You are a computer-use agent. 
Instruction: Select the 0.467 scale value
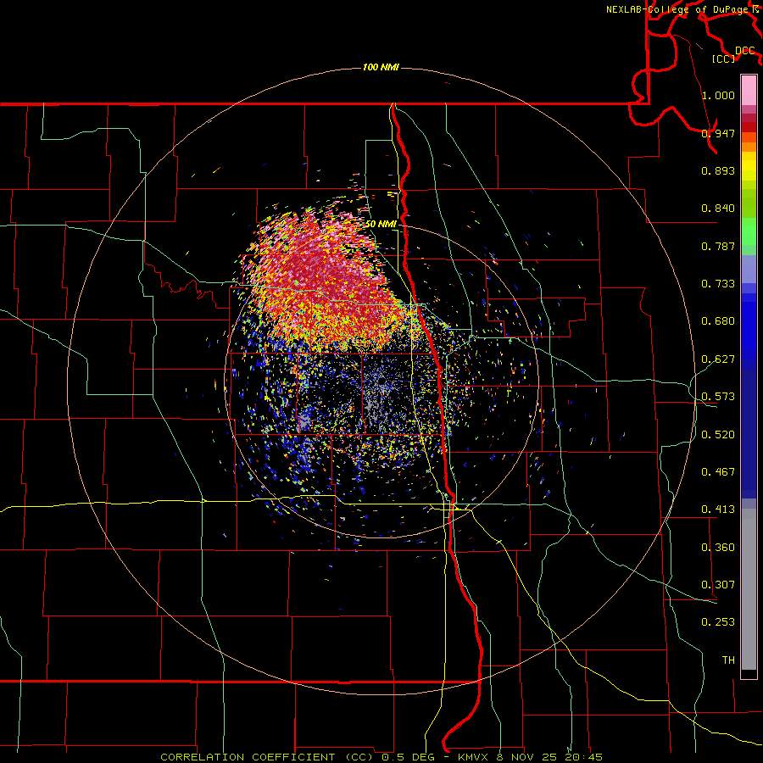pos(718,472)
